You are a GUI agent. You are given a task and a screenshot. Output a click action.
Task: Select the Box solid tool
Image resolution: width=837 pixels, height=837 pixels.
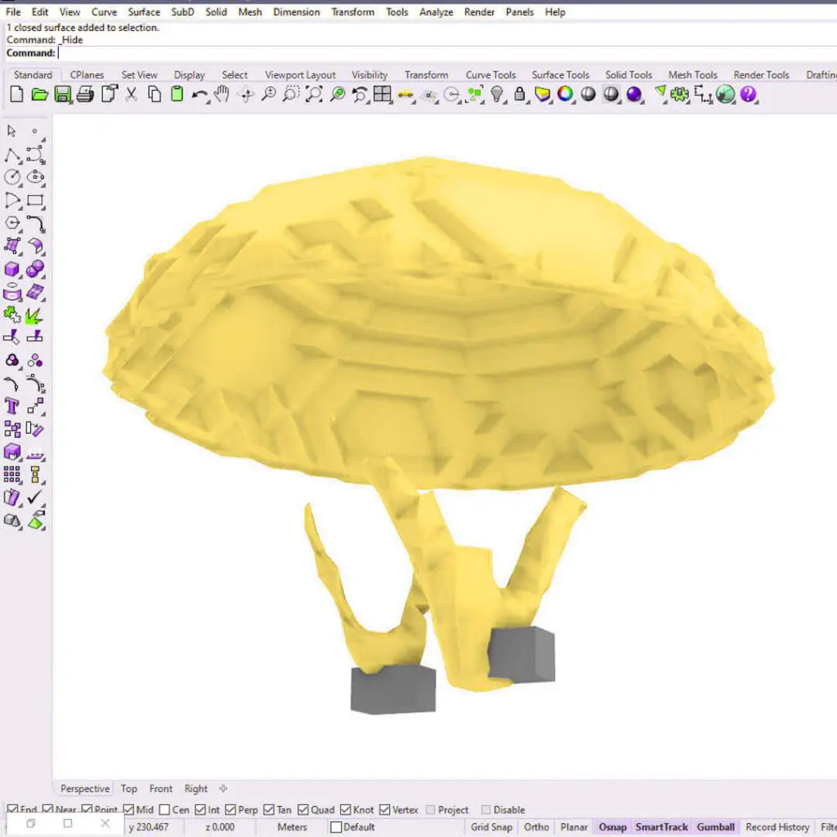pos(12,269)
